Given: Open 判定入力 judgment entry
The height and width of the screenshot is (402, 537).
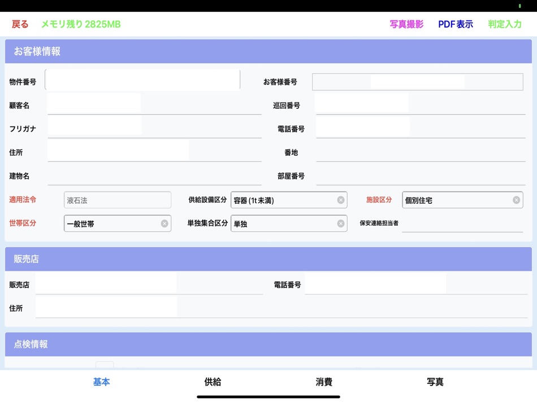Looking at the screenshot, I should 505,24.
